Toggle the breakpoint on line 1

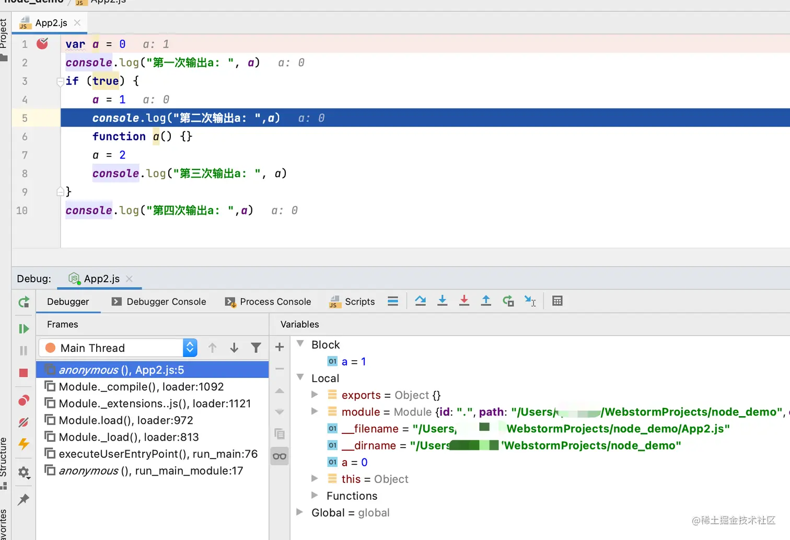[x=42, y=44]
